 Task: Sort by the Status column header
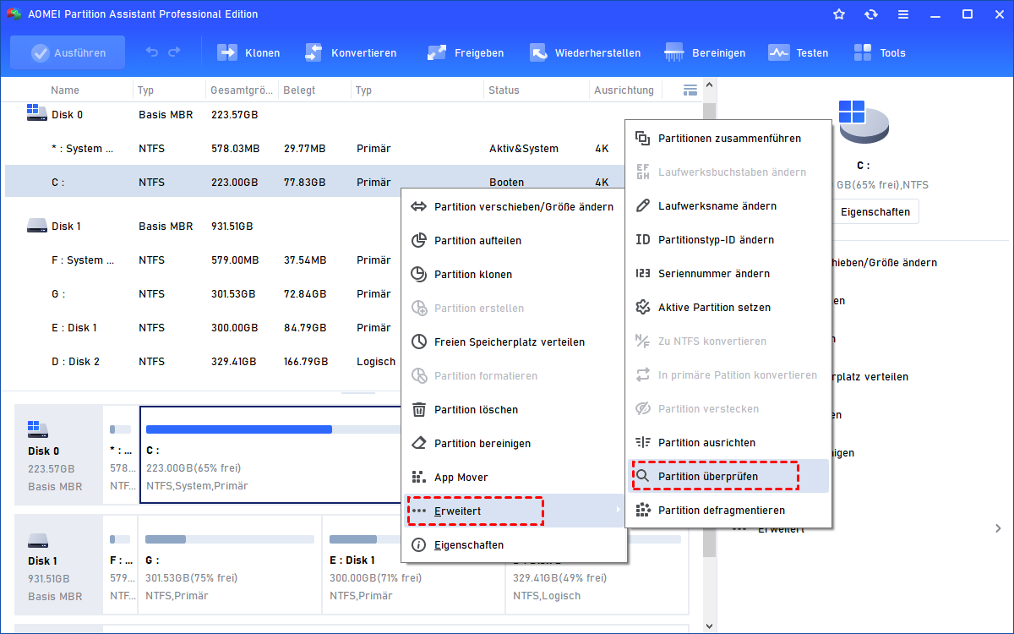(504, 90)
